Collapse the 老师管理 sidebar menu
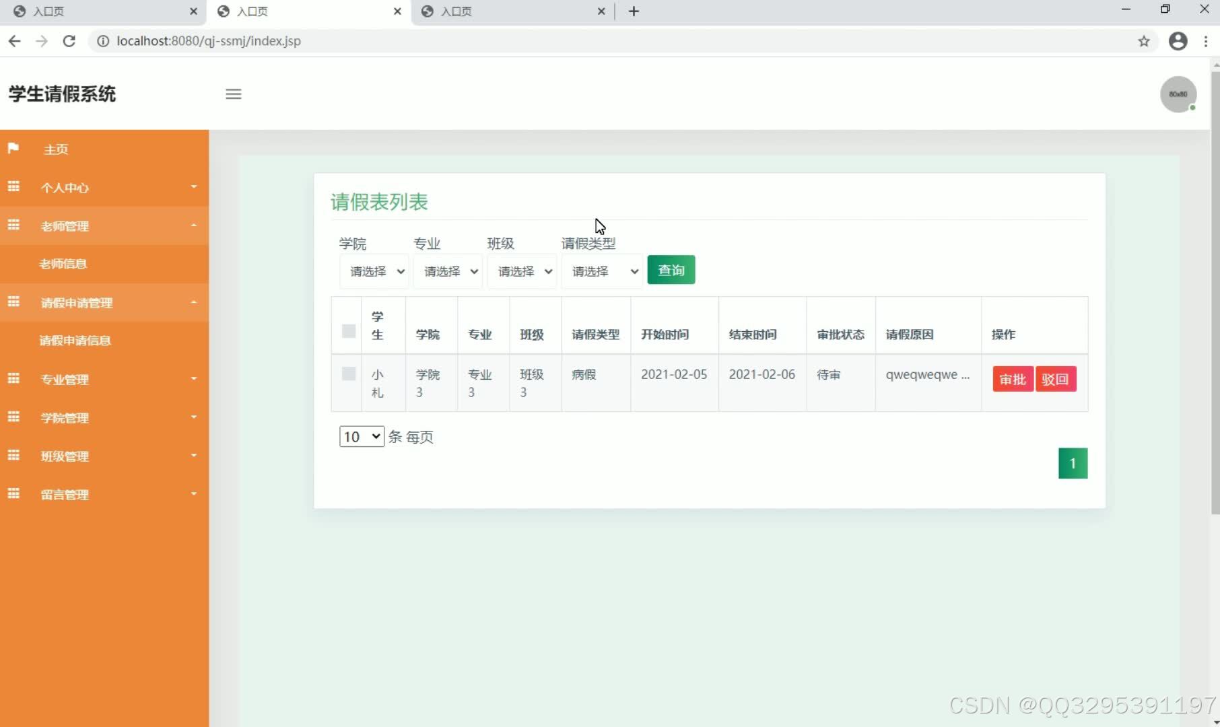1220x727 pixels. pos(104,226)
